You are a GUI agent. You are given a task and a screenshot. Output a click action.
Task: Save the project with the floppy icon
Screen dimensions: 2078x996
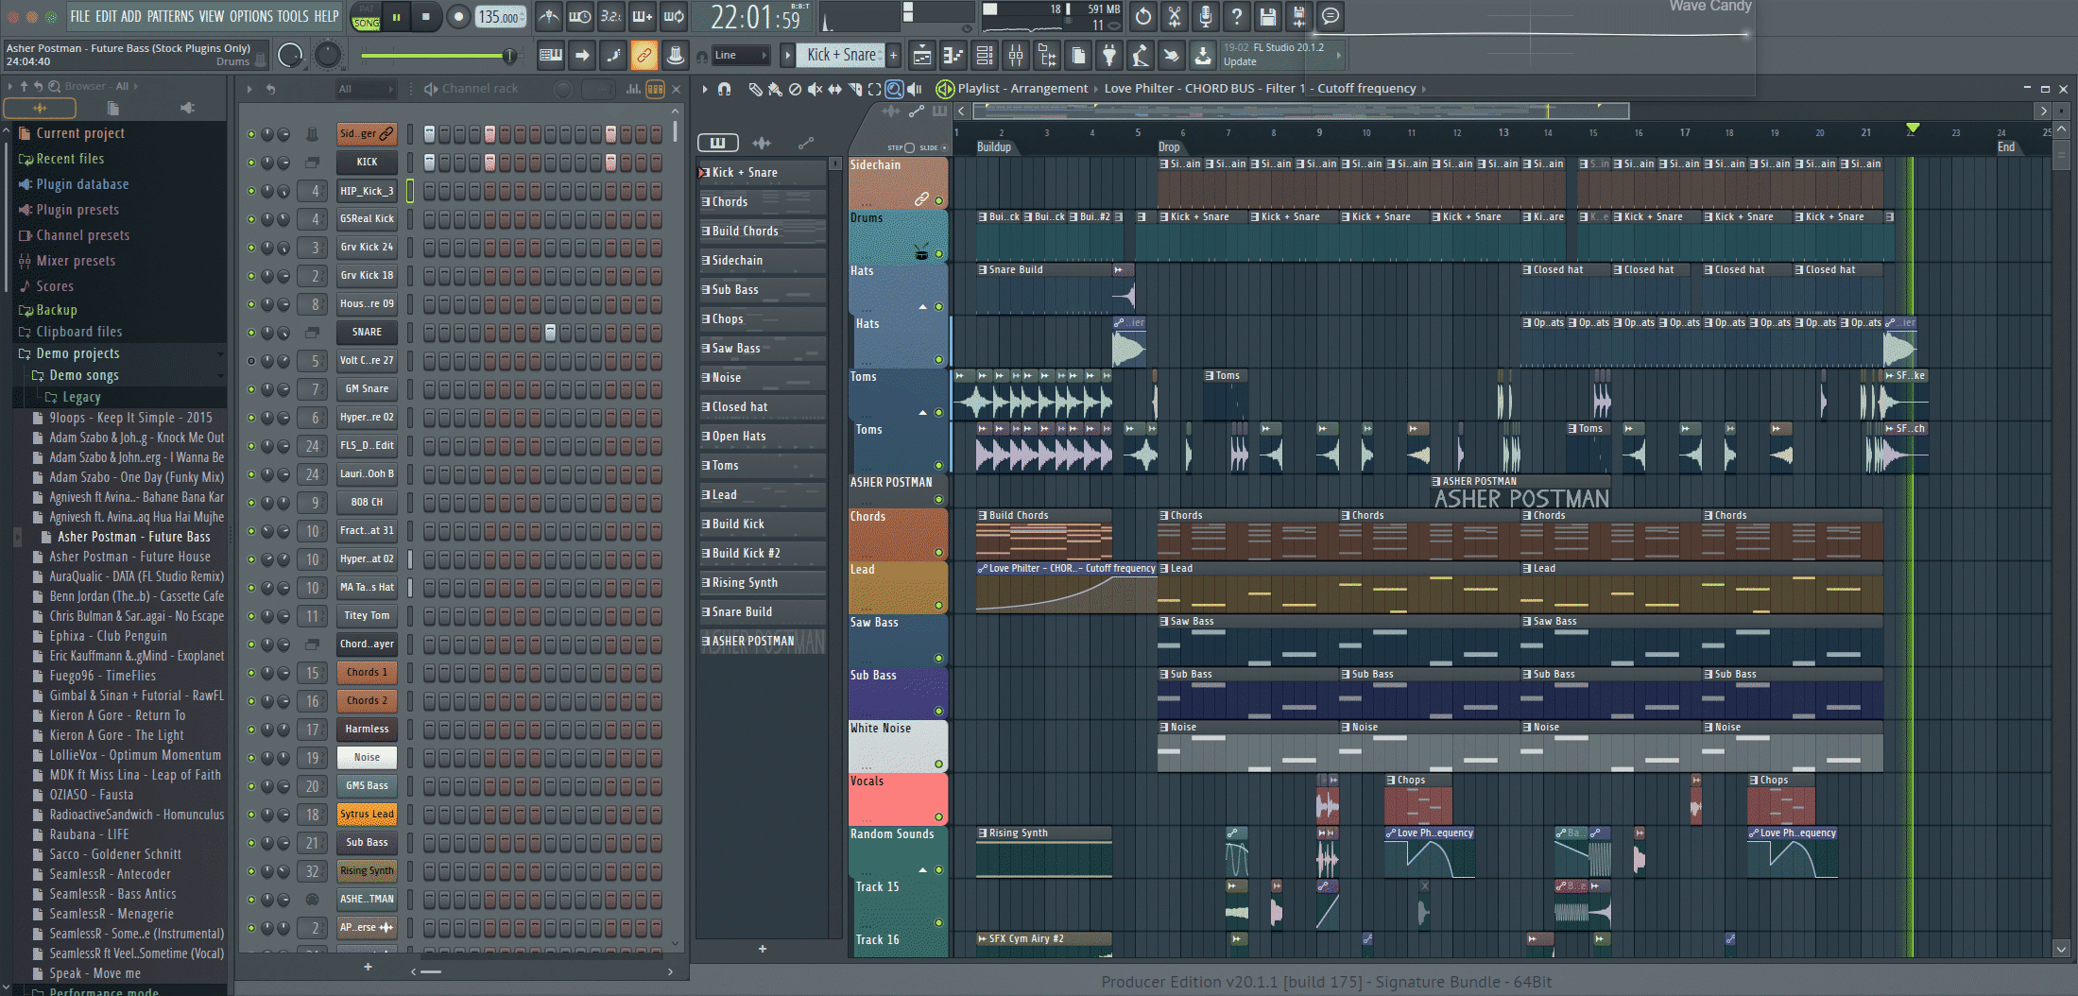click(x=1267, y=16)
